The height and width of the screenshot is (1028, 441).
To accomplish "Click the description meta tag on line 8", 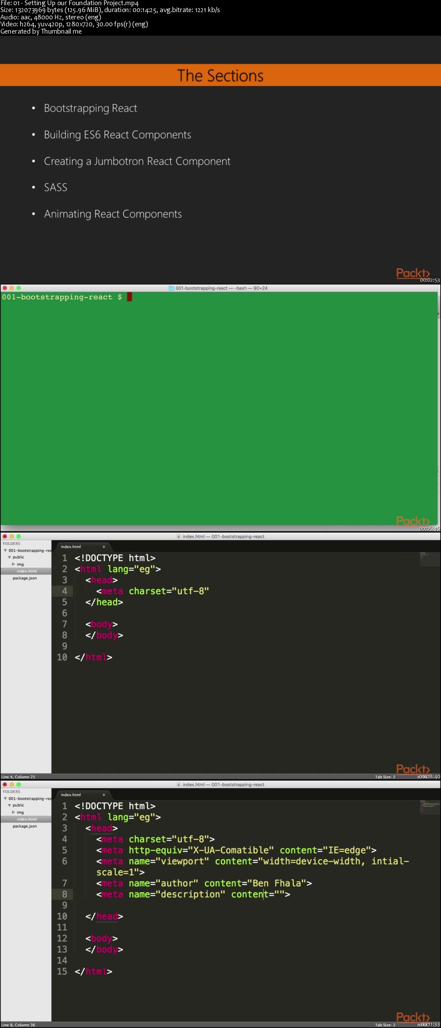I will 193,894.
